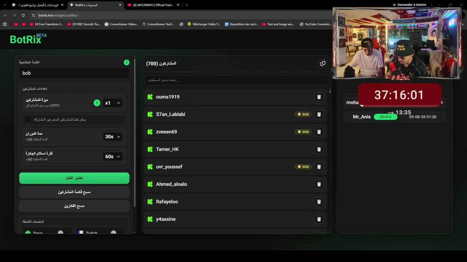Open the Télécharger Vidéo Y... bookmark

pyautogui.click(x=204, y=24)
